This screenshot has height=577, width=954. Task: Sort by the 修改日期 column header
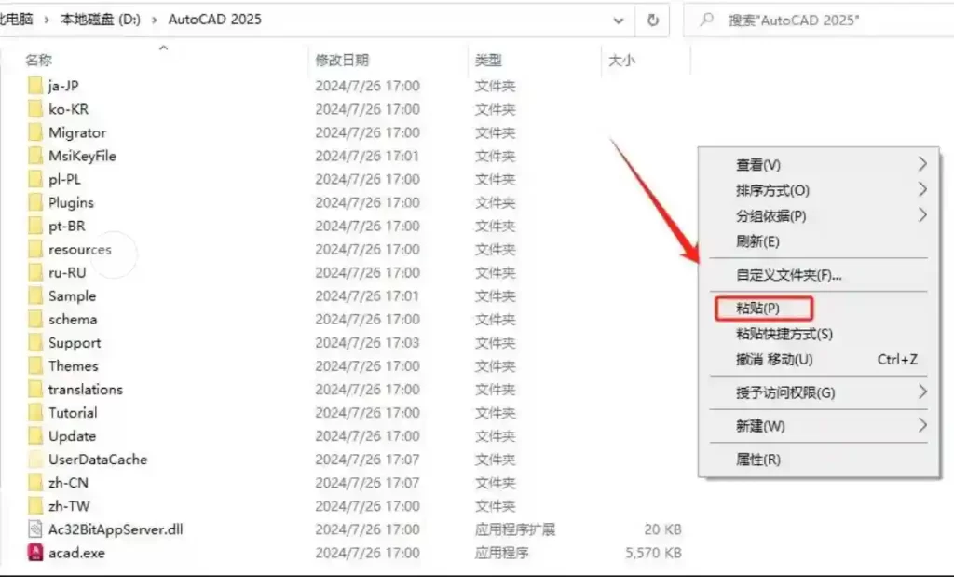pos(341,61)
